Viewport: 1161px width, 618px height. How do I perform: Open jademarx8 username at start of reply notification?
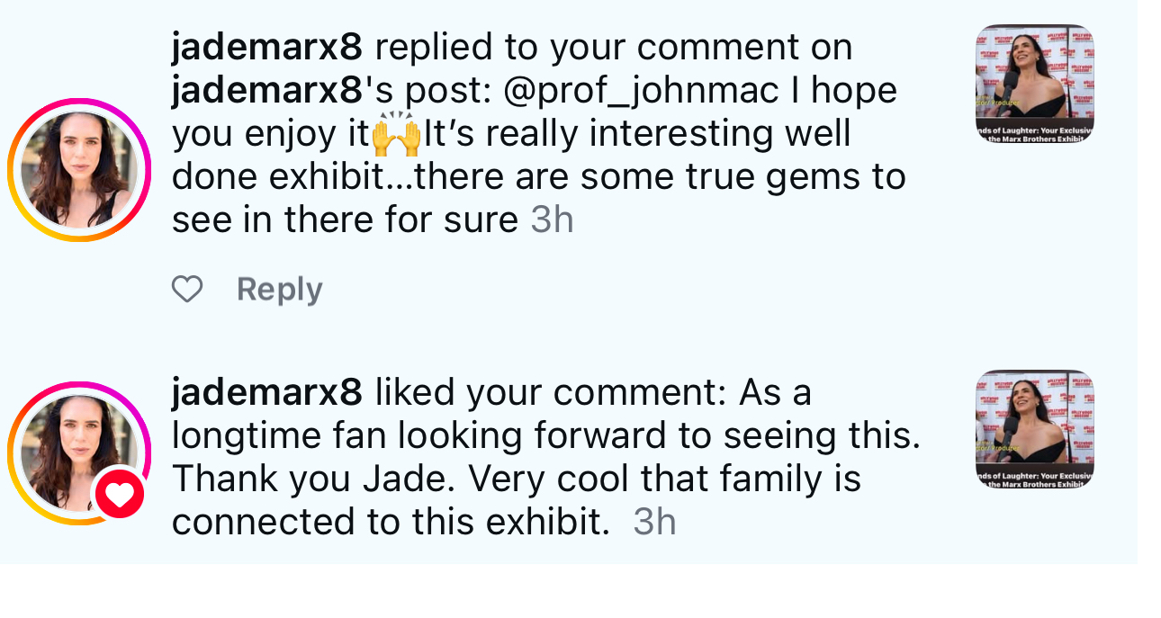click(266, 47)
